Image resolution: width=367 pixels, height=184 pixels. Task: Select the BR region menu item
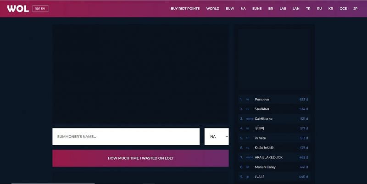click(x=271, y=9)
